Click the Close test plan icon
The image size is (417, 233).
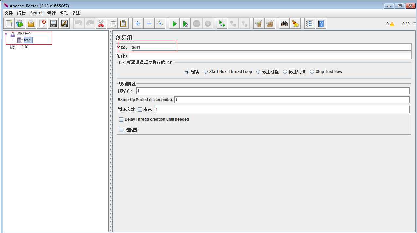coord(42,24)
